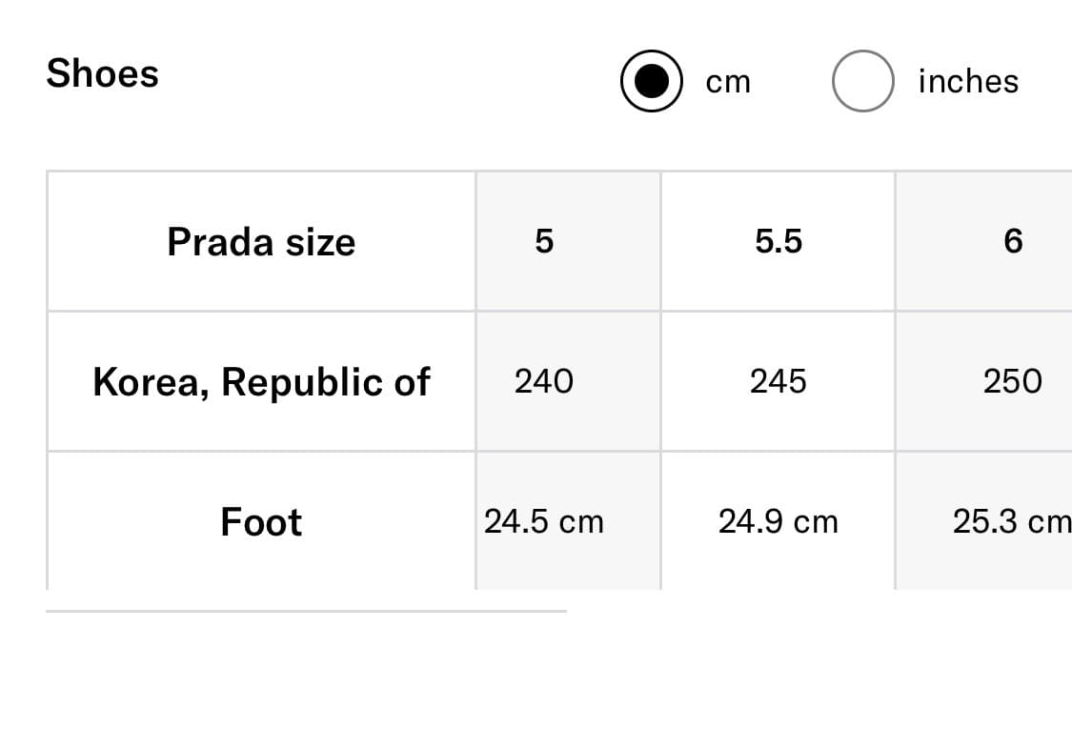The height and width of the screenshot is (729, 1072).
Task: Click the filled dot inside cm radio
Action: point(651,81)
